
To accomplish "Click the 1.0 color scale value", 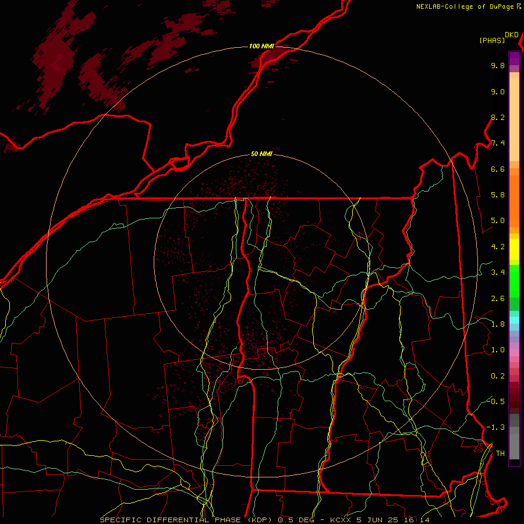I will (498, 350).
